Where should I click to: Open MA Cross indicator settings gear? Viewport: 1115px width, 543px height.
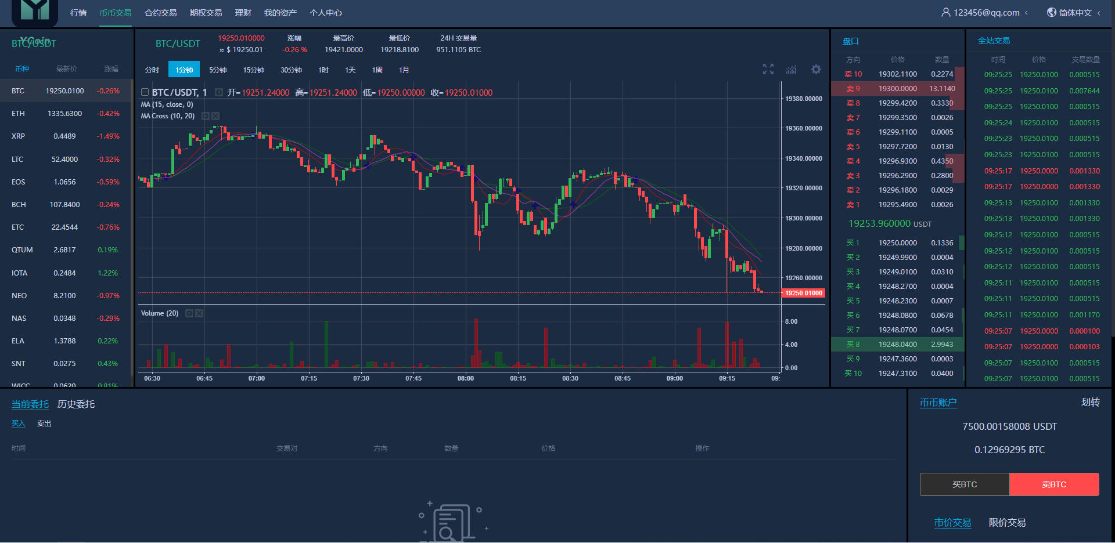point(206,116)
